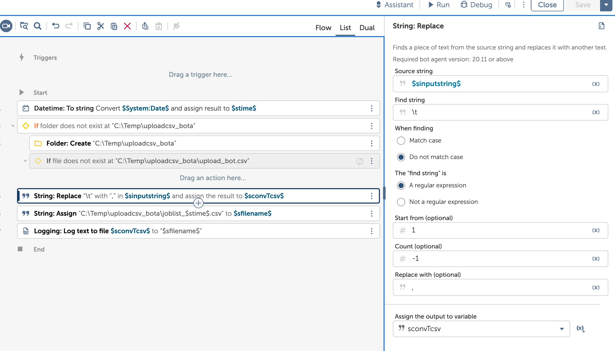This screenshot has height=351, width=615.
Task: Open menu for If file does not exist action
Action: [x=371, y=161]
